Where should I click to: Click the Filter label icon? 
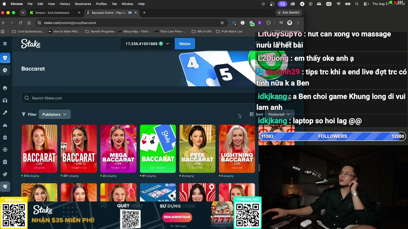(x=24, y=114)
